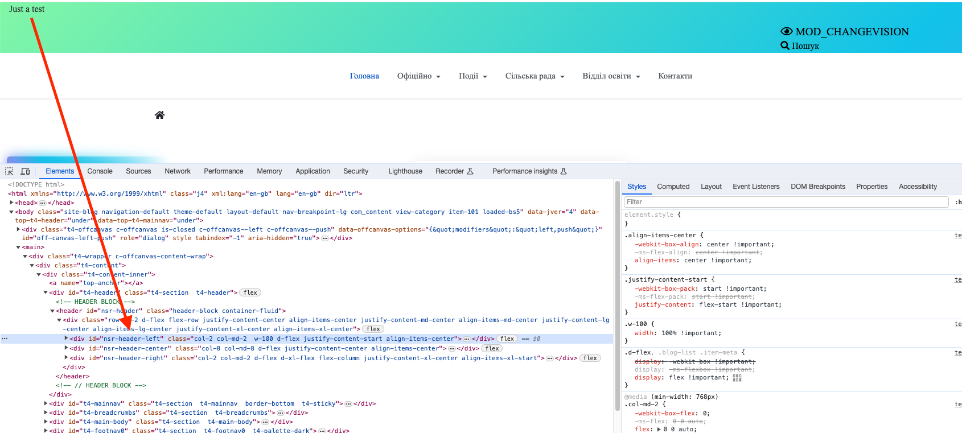Click the three-dots menu on the selected DOM row

point(5,339)
